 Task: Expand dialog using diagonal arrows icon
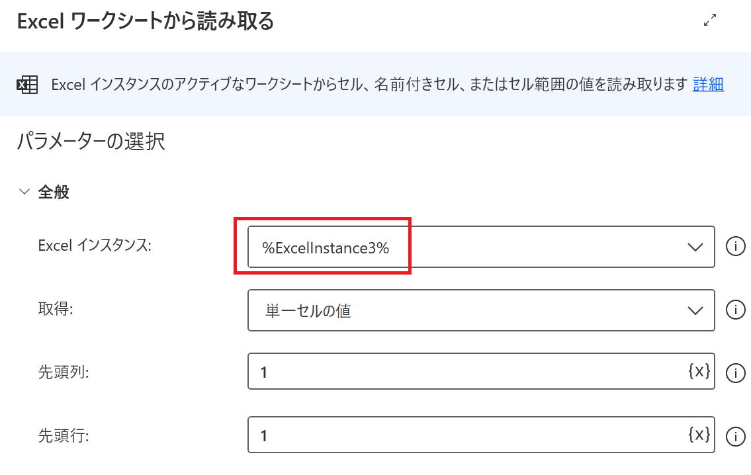pos(711,21)
